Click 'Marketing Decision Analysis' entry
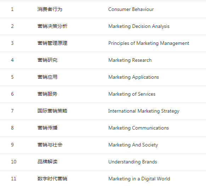206x186 pixels. pyautogui.click(x=139, y=26)
